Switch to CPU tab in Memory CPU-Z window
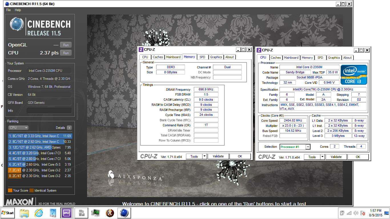Screen dimensions: 390x219 pyautogui.click(x=145, y=57)
